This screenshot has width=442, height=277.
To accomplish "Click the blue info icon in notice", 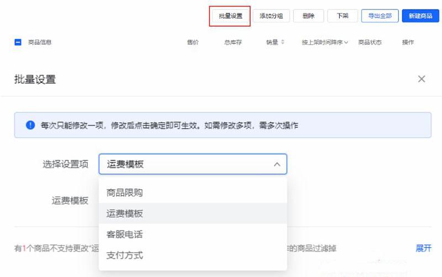I will click(x=30, y=126).
